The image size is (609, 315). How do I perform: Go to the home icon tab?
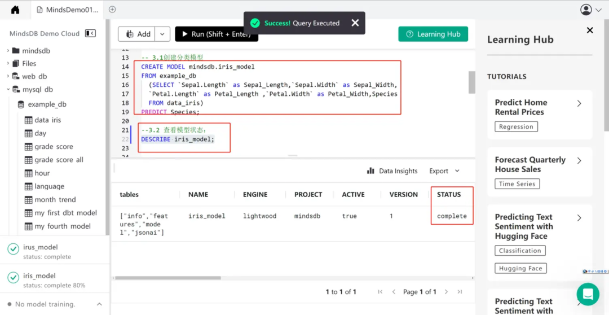15,10
